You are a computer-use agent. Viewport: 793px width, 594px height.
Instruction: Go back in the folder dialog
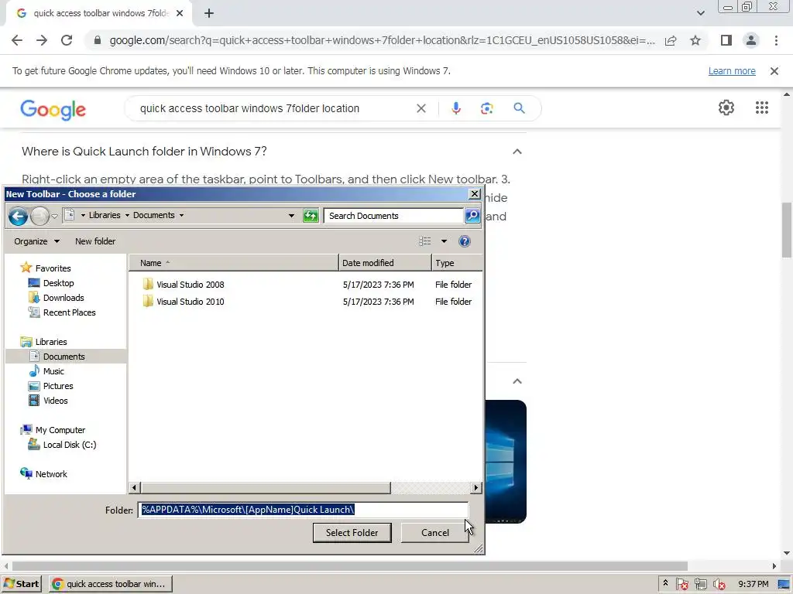[x=18, y=217]
